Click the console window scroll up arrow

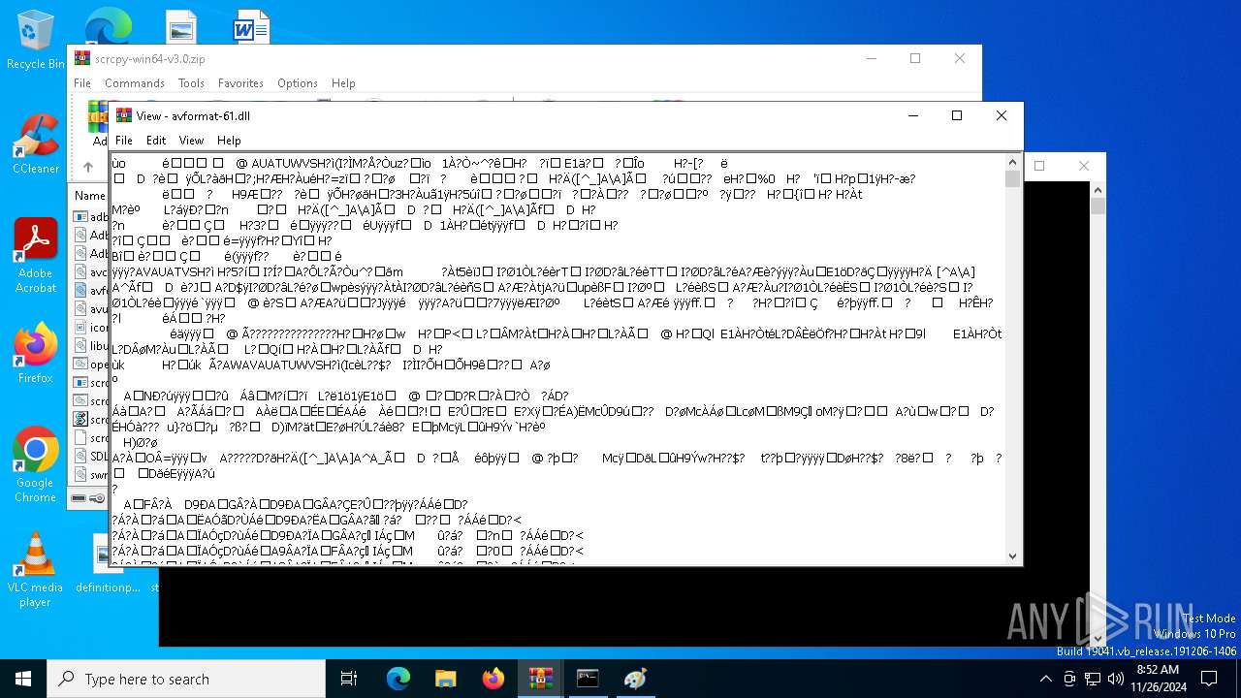(1098, 189)
